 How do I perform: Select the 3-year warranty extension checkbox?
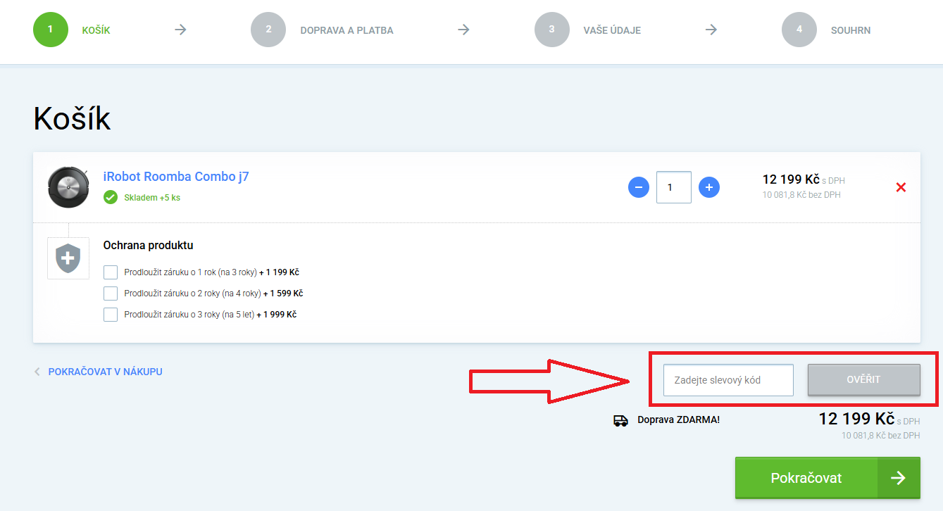(111, 315)
